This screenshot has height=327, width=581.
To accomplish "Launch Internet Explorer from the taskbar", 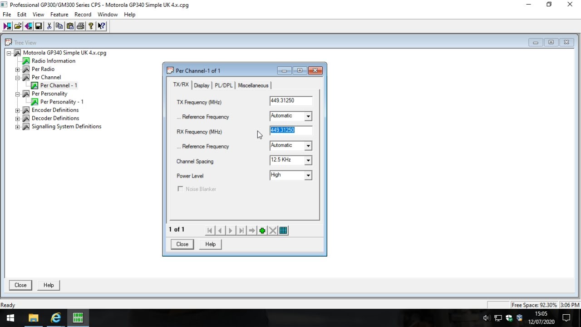I will (x=55, y=317).
